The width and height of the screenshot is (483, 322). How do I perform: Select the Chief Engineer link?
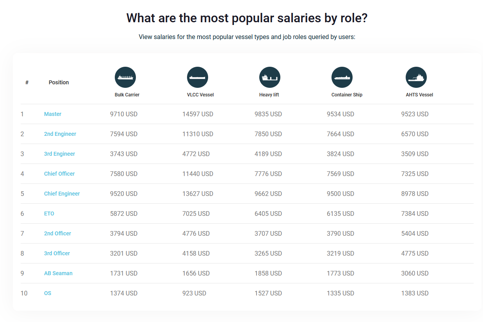(x=62, y=194)
